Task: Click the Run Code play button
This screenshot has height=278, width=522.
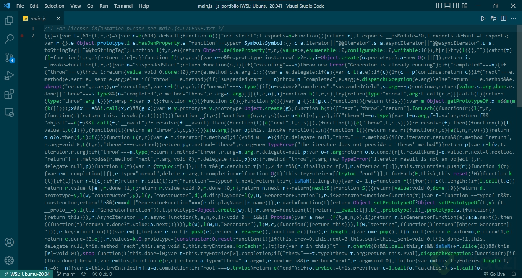Action: (483, 18)
